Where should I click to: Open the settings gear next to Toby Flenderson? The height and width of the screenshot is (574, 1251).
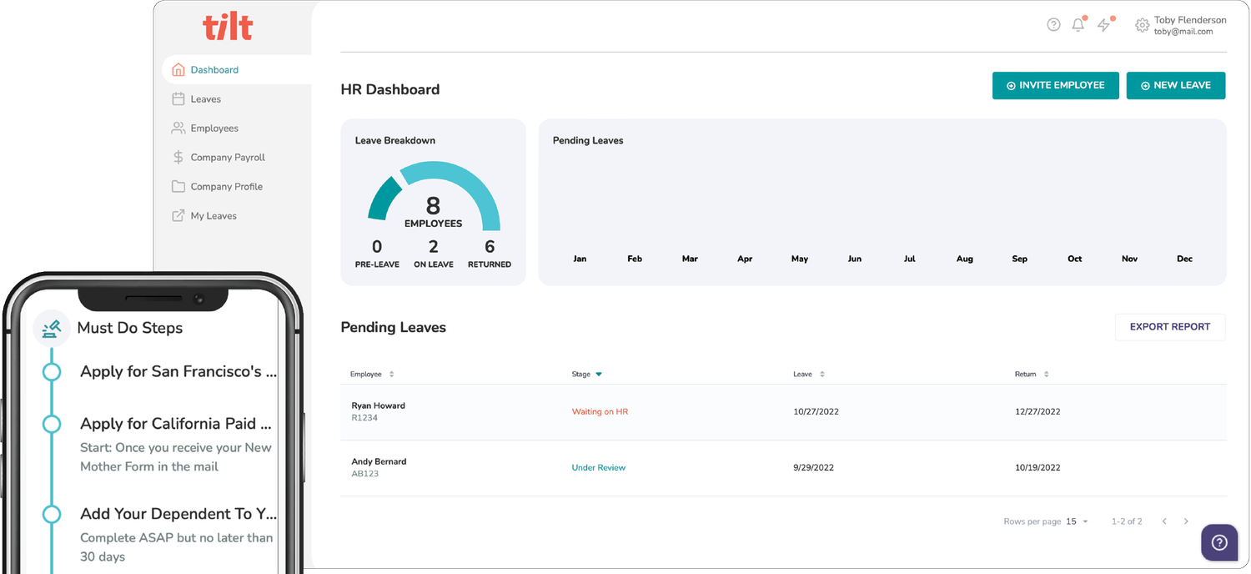click(x=1143, y=25)
